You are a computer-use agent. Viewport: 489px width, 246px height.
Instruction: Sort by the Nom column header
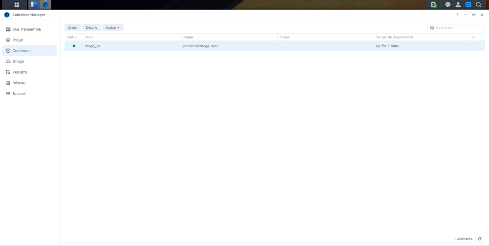(x=131, y=37)
